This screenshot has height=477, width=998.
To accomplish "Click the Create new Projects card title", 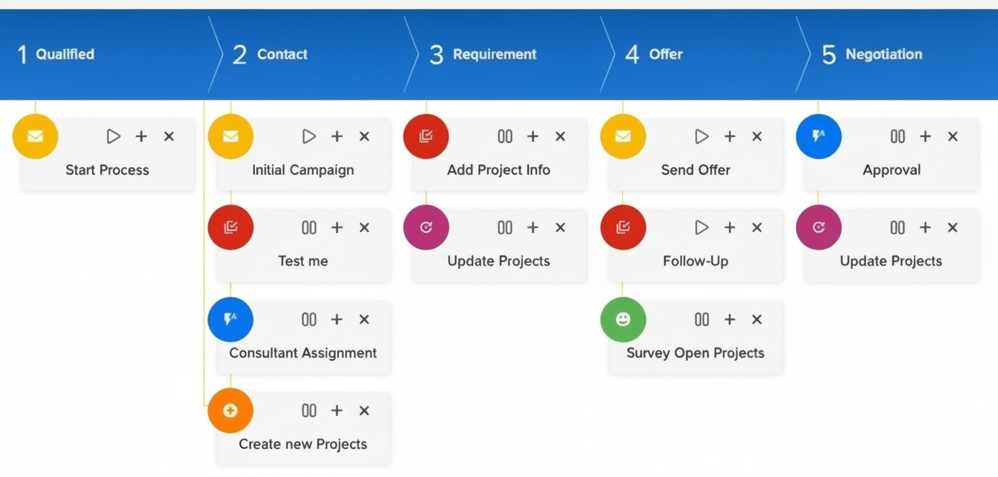I will 302,444.
